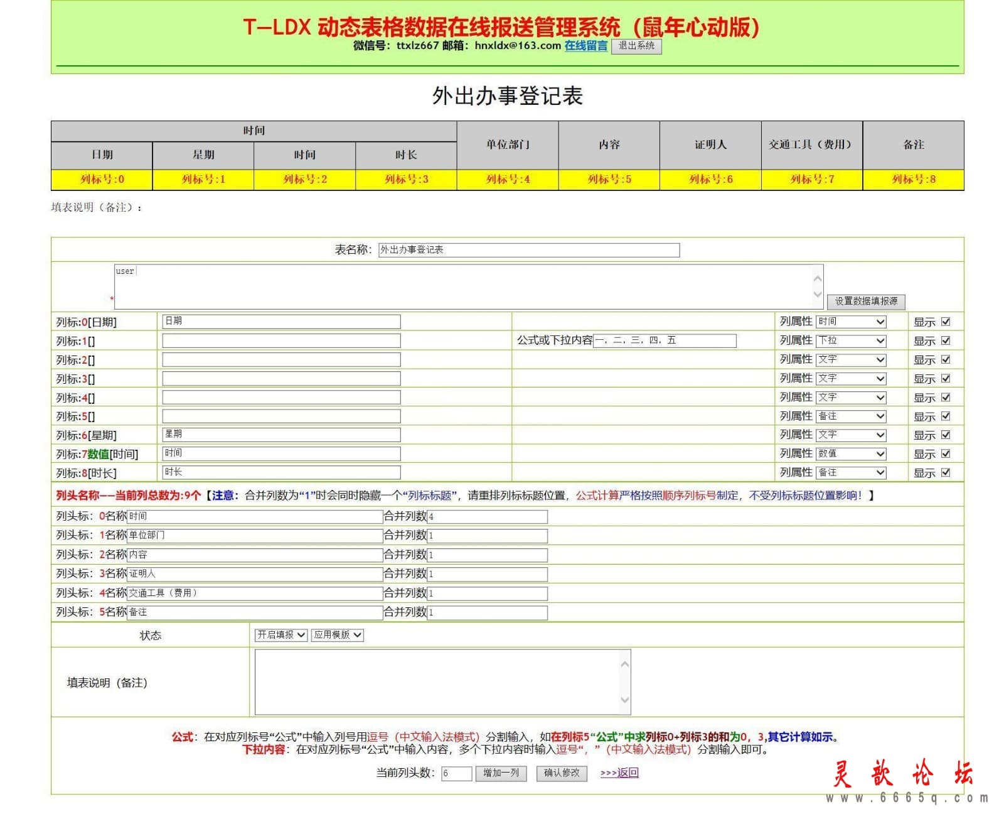1004x814 pixels.
Task: Click the 退出系统 button
Action: [x=636, y=46]
